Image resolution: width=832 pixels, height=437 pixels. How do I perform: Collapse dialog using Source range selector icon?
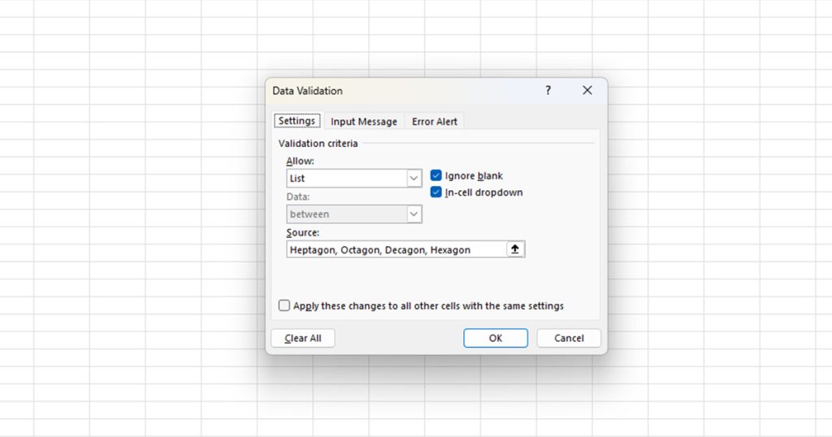point(514,249)
